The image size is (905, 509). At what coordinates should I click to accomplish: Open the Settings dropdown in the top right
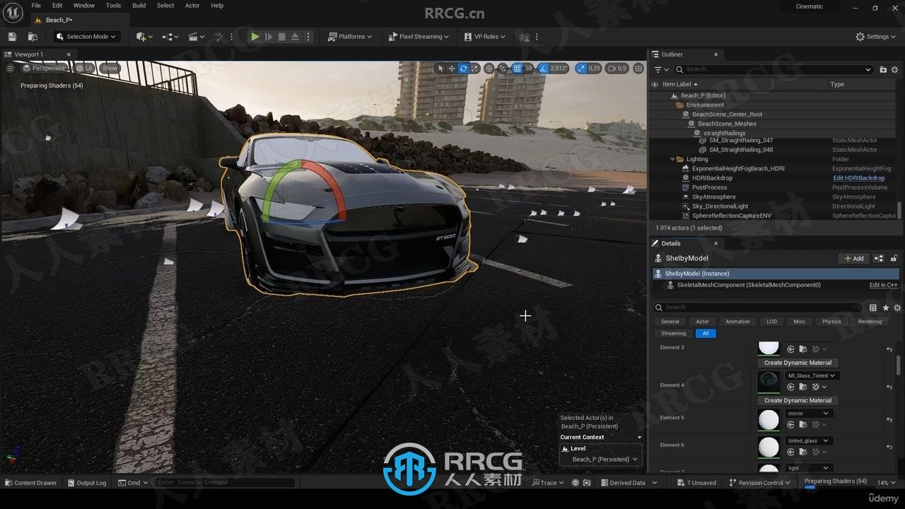point(876,37)
